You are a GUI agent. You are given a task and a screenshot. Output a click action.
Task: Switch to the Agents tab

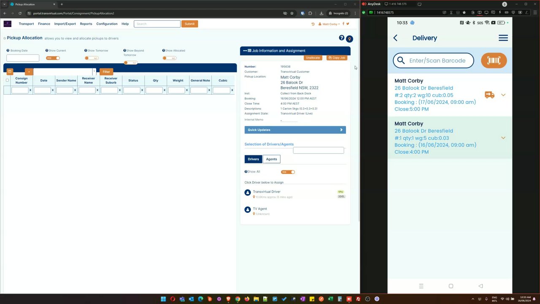tap(271, 159)
